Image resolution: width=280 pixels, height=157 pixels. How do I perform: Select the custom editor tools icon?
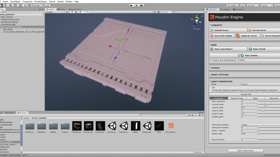click(x=26, y=6)
